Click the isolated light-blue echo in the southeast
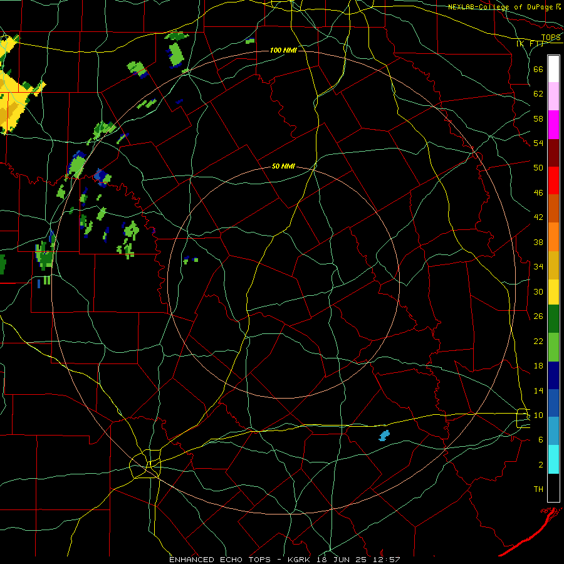This screenshot has height=564, width=564. tap(384, 436)
